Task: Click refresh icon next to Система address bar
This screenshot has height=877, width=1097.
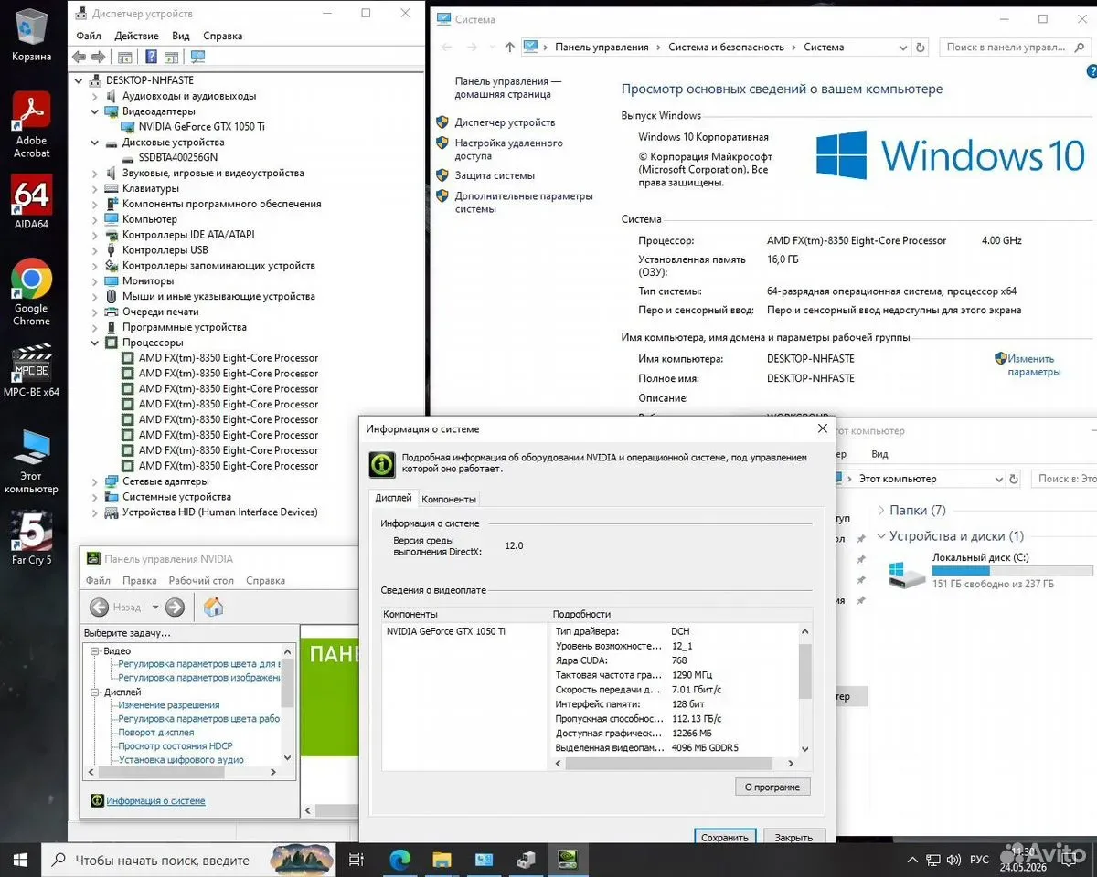Action: (x=921, y=47)
